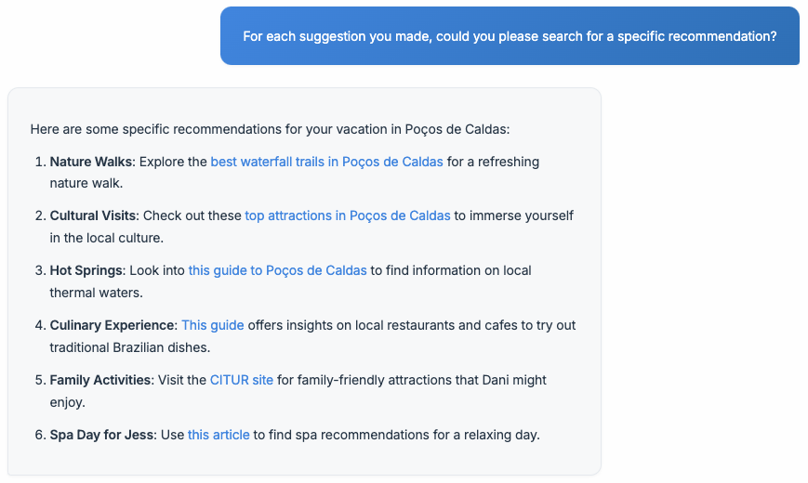Click the name 'Dani' in Family Activities
Image resolution: width=808 pixels, height=483 pixels.
point(496,380)
